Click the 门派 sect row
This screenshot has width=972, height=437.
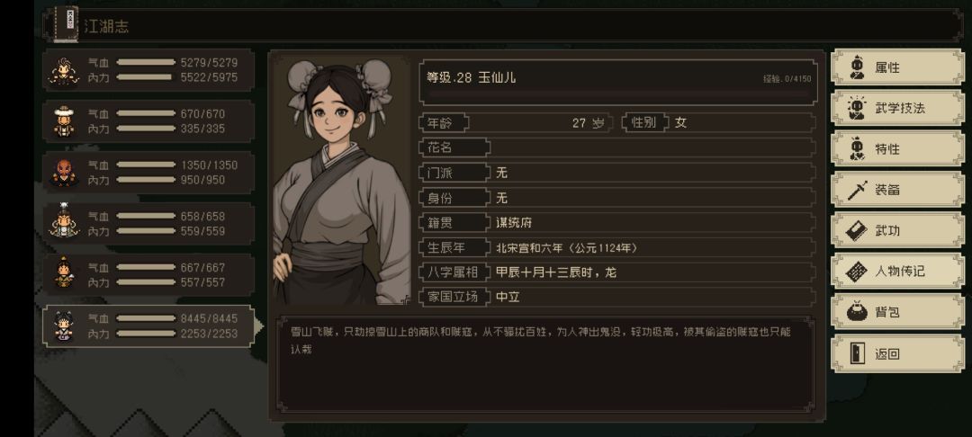pos(617,173)
